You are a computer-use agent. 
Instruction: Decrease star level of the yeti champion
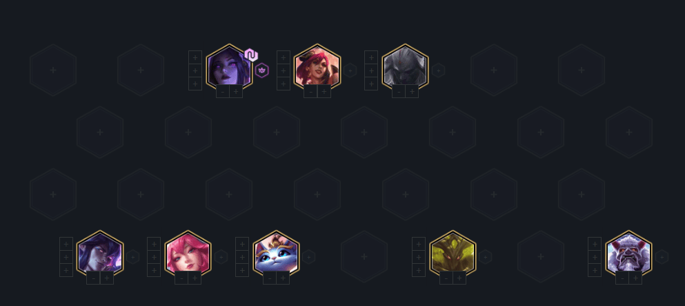tap(622, 278)
